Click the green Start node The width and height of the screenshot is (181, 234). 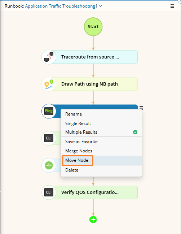93,27
